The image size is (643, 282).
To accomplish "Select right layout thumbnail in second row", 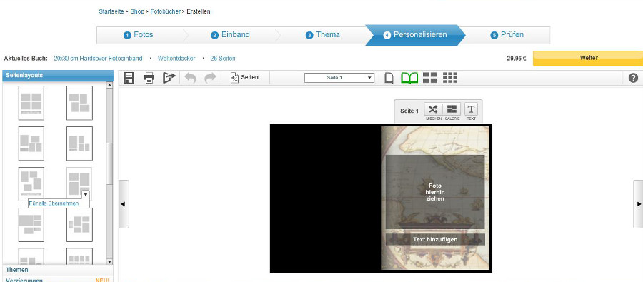I will click(79, 143).
